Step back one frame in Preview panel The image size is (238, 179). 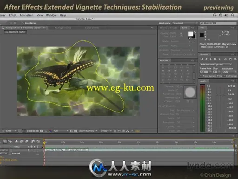point(206,59)
